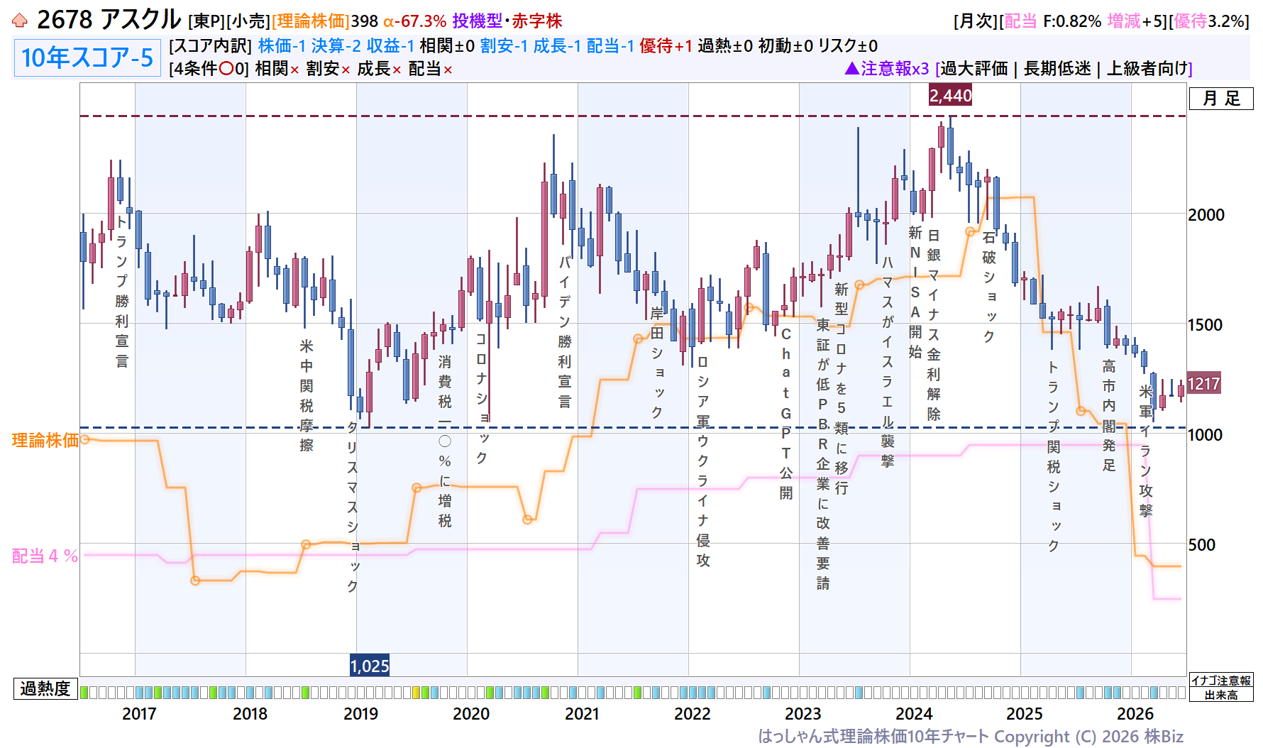Click the 上級者向け tag

1147,68
